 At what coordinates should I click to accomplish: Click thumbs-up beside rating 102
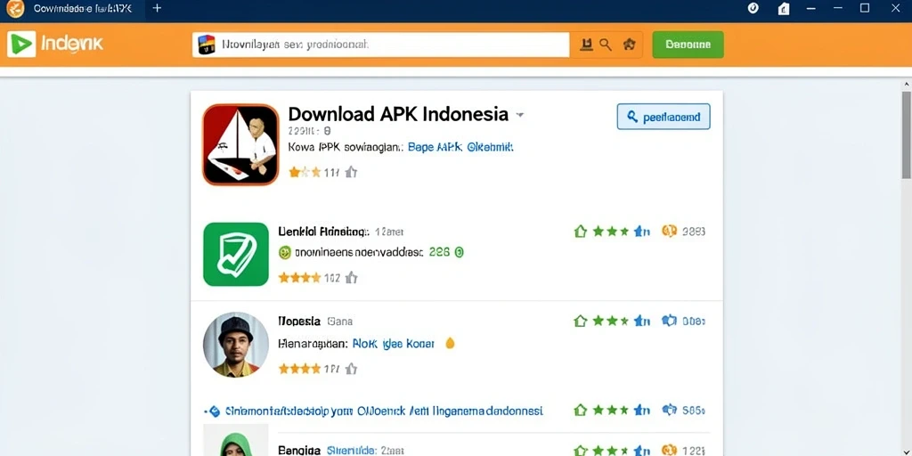pos(351,278)
